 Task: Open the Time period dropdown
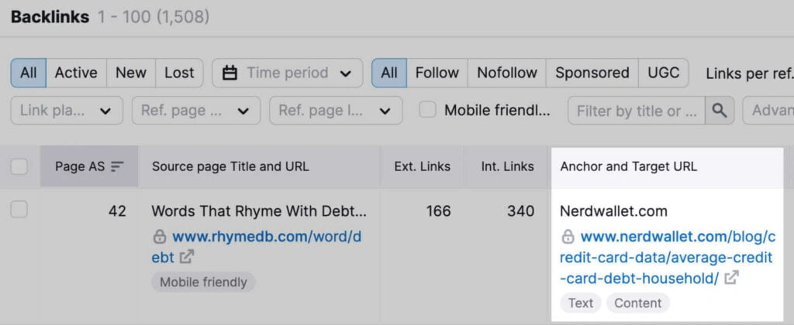pyautogui.click(x=287, y=73)
